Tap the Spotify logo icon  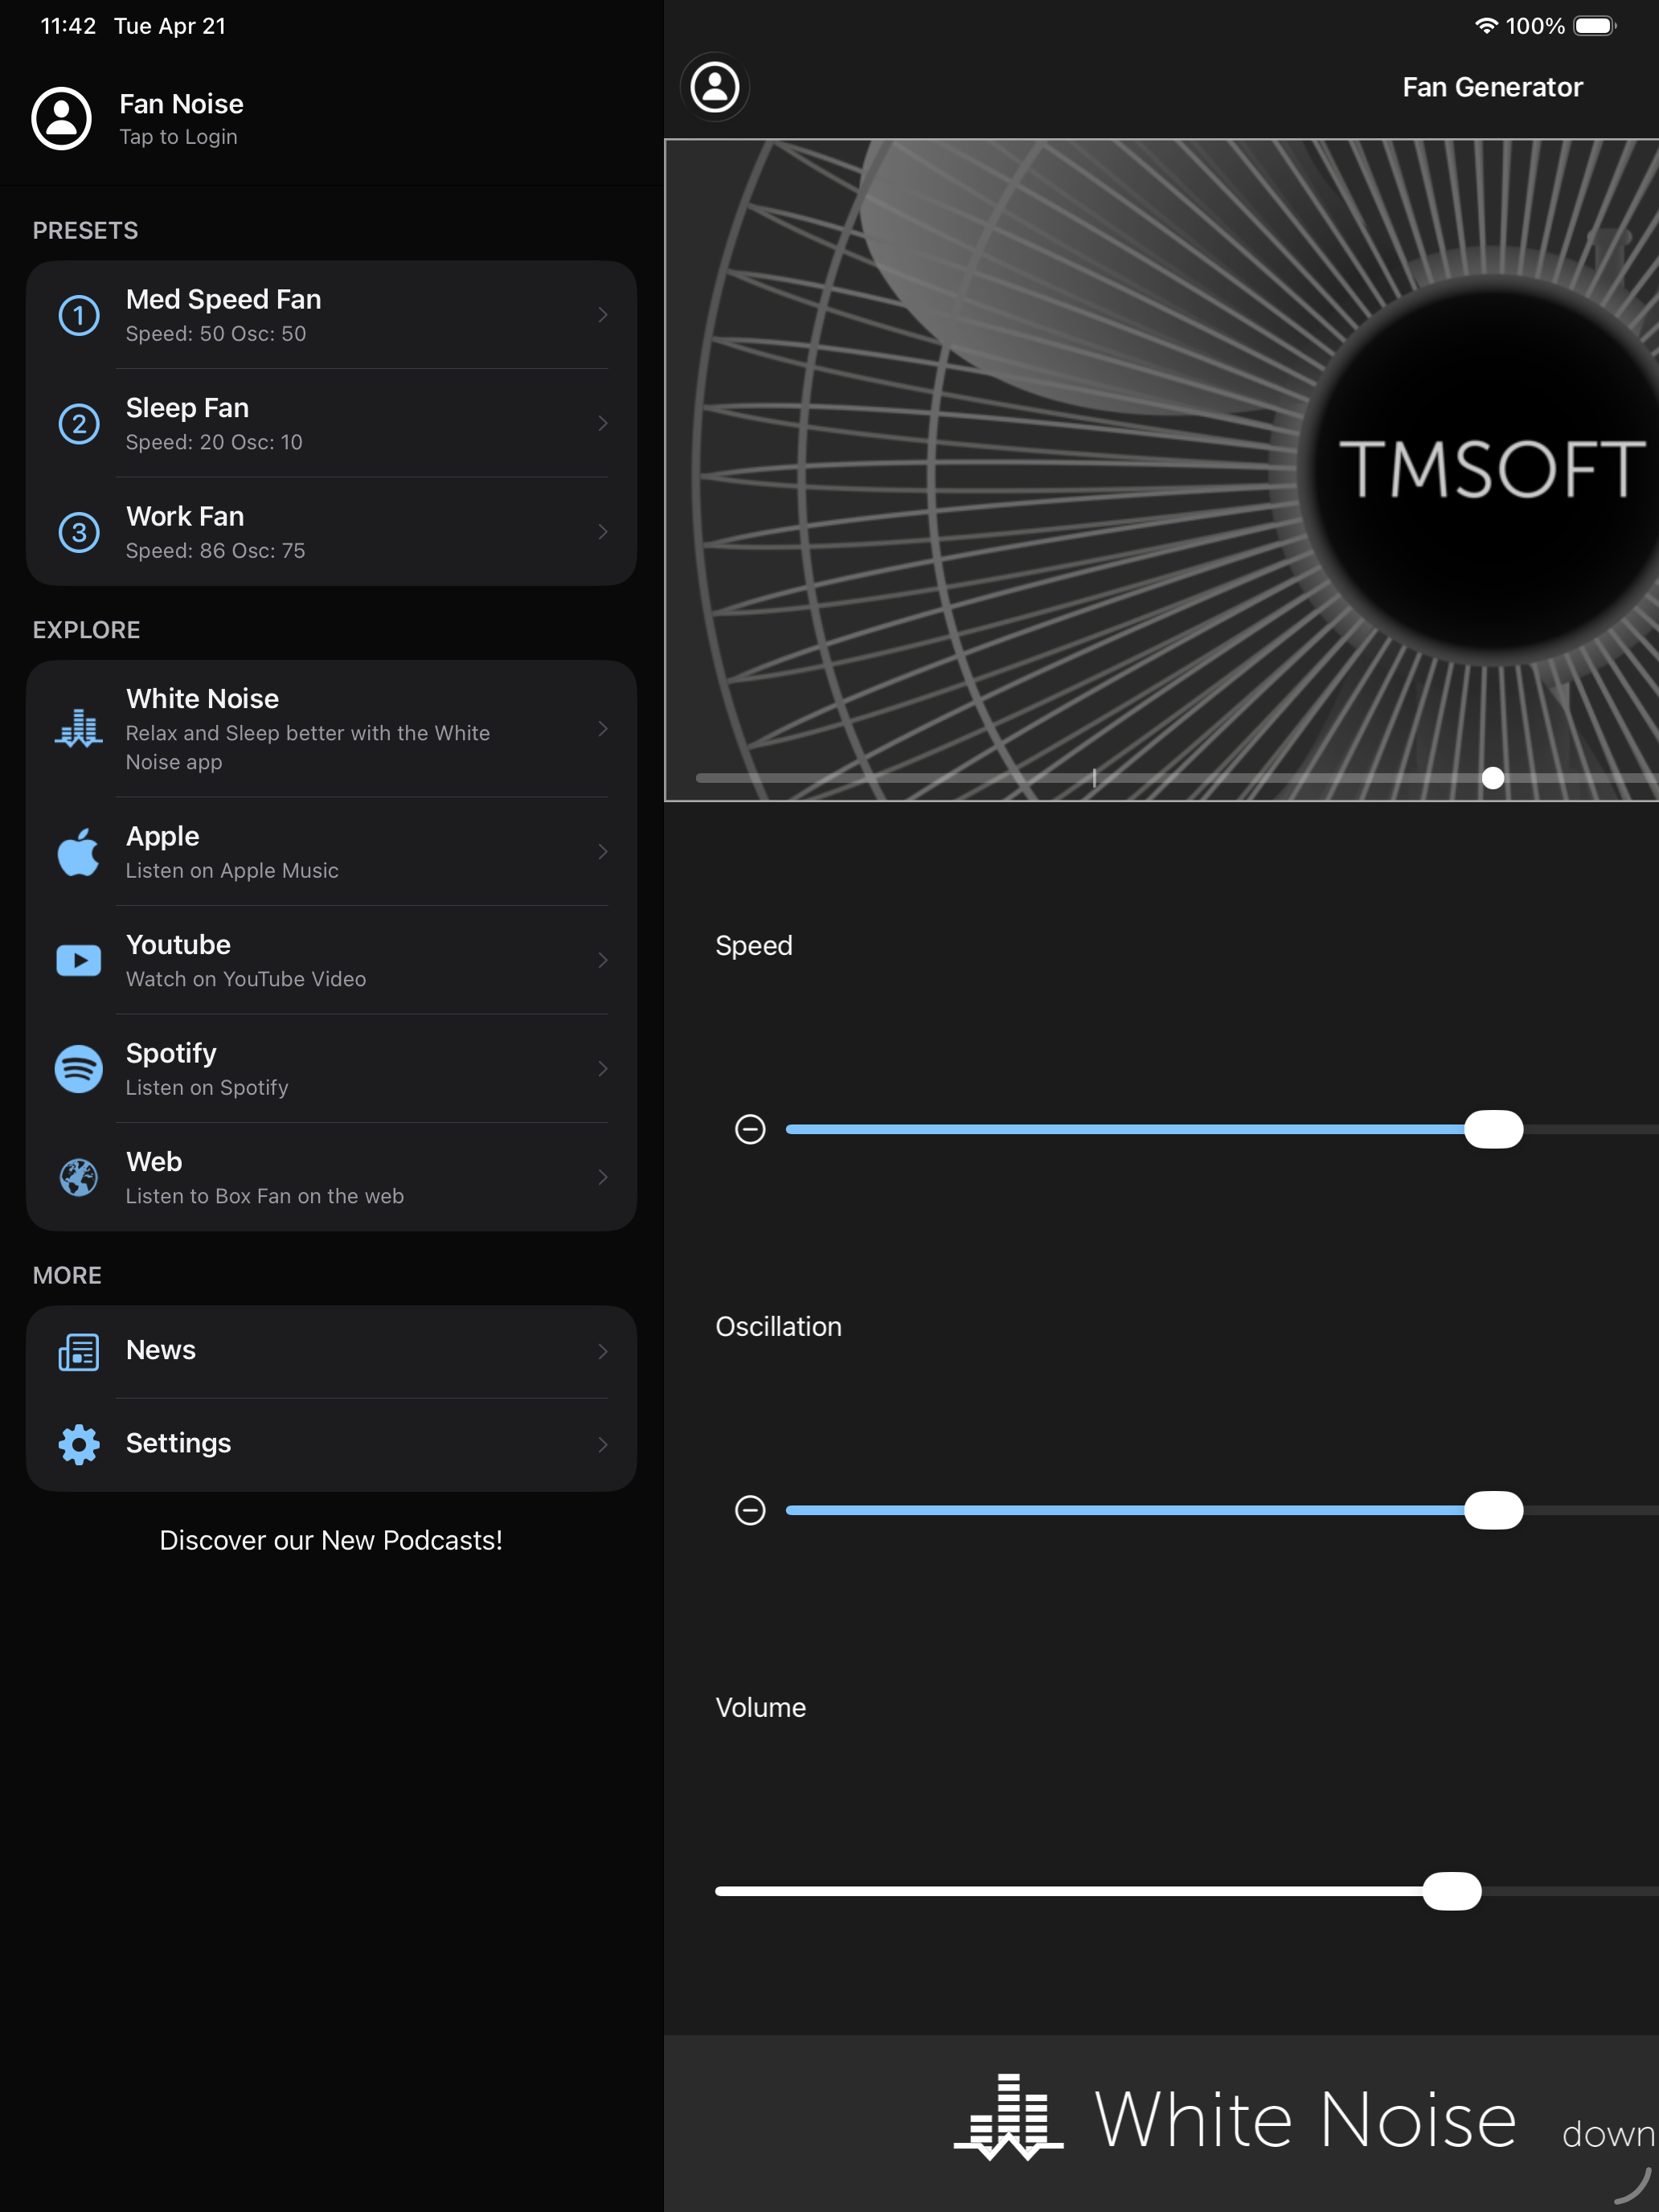(79, 1069)
